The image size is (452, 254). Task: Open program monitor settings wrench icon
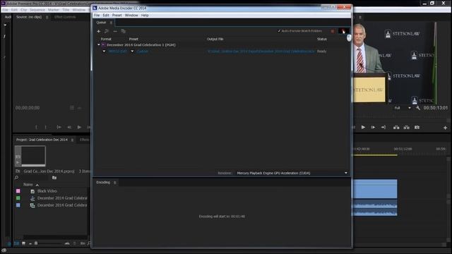tap(417, 108)
